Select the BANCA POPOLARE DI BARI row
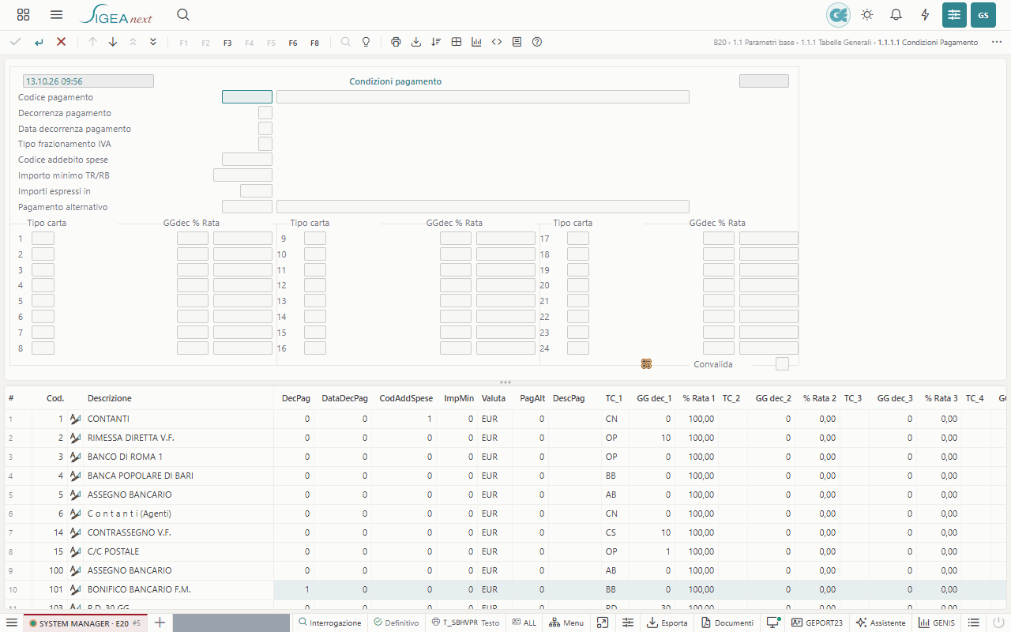The width and height of the screenshot is (1011, 632). pos(505,476)
